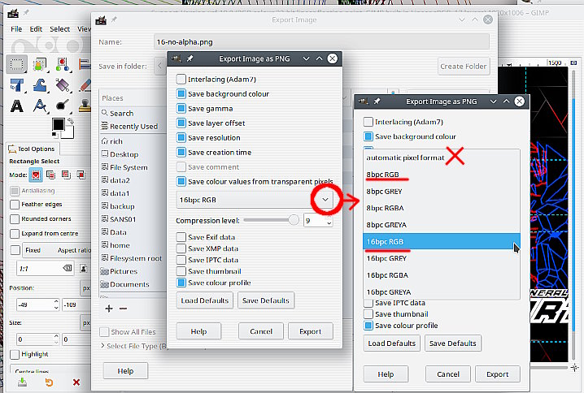Screen dimensions: 584x393
Task: Set selection mode to Subtract
Action: pos(66,175)
